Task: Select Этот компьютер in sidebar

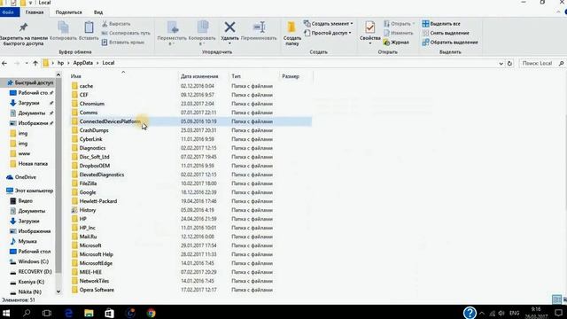Action: coord(34,191)
